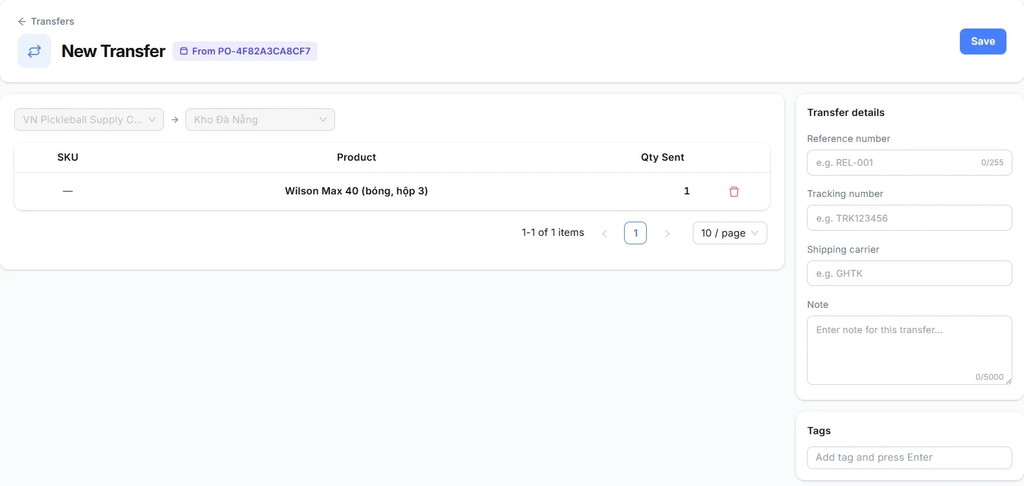Image resolution: width=1024 pixels, height=486 pixels.
Task: Click the Wilson Max 40 product name
Action: coord(356,191)
